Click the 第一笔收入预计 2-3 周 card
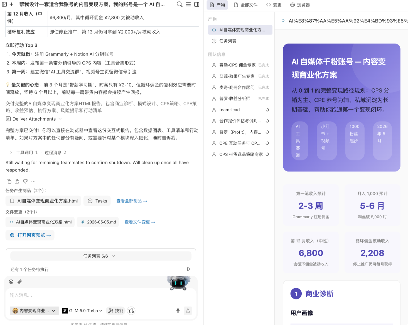This screenshot has height=325, width=408. [x=311, y=205]
